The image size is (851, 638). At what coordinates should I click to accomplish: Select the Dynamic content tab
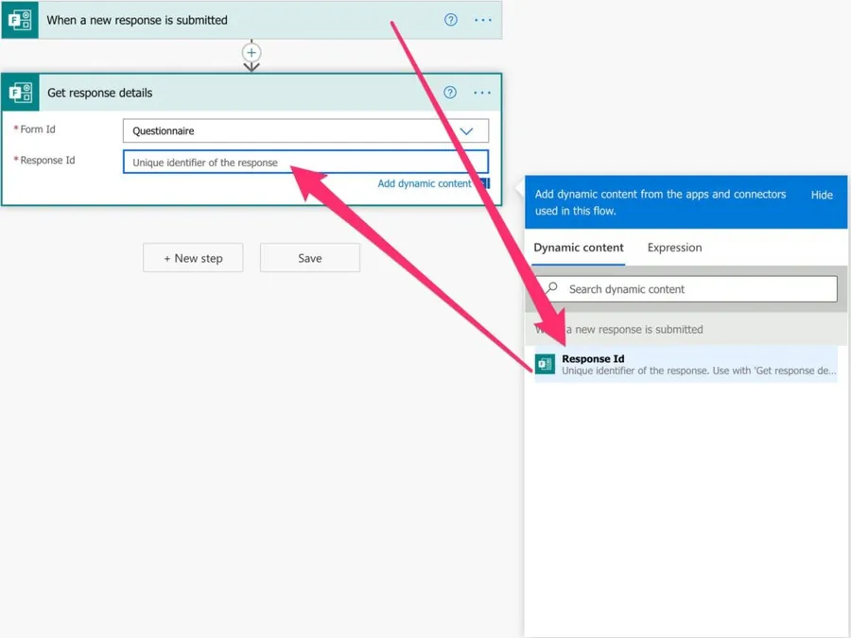579,248
